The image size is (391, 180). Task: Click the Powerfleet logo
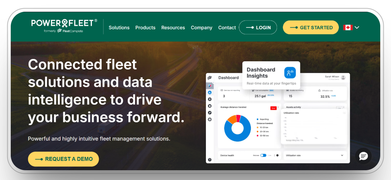pos(64,23)
